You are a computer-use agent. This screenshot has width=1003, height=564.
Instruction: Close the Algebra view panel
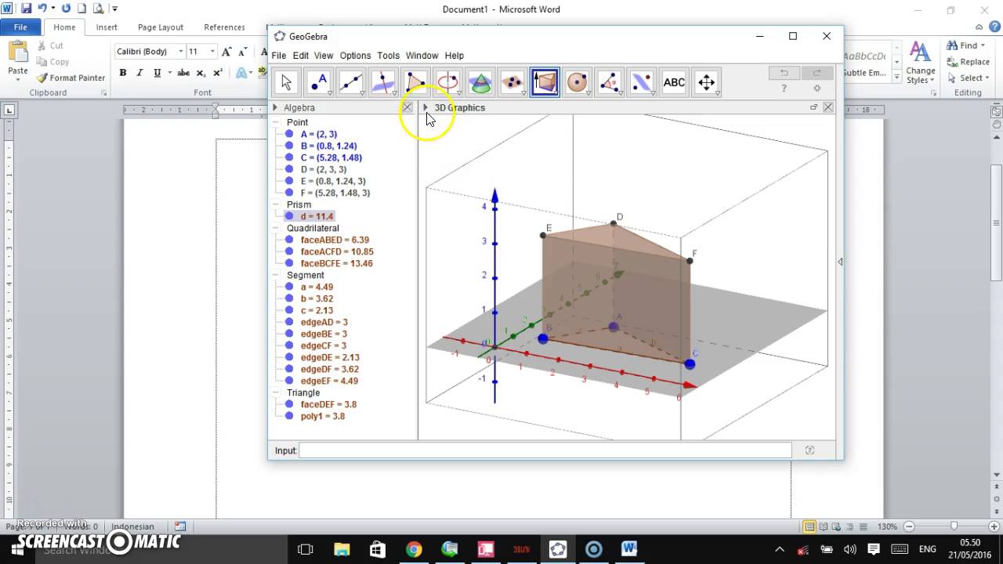click(407, 107)
